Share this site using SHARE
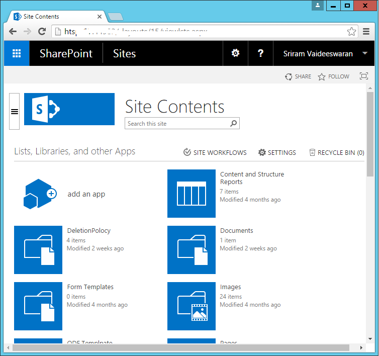Image resolution: width=379 pixels, height=356 pixels. 298,76
